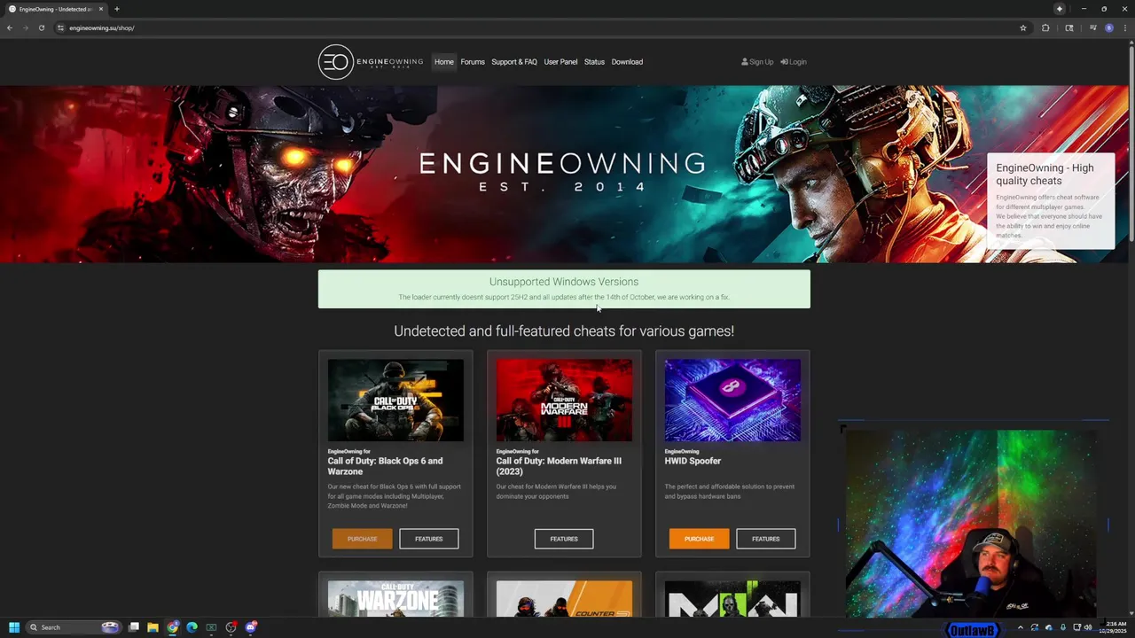Click the Modern Warfare III product thumbnail
The image size is (1135, 638).
564,400
